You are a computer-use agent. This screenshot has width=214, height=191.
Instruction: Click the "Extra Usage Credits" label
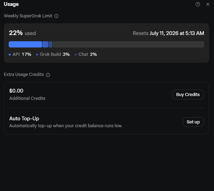tap(24, 75)
